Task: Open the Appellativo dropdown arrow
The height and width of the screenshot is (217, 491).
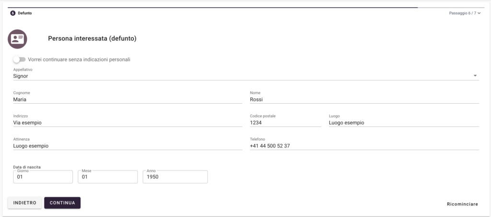Action: [475, 76]
